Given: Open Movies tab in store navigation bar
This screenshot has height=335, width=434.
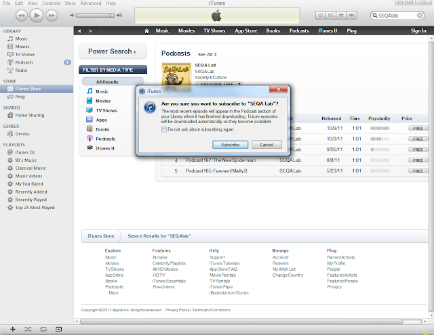Looking at the screenshot, I should pyautogui.click(x=186, y=30).
